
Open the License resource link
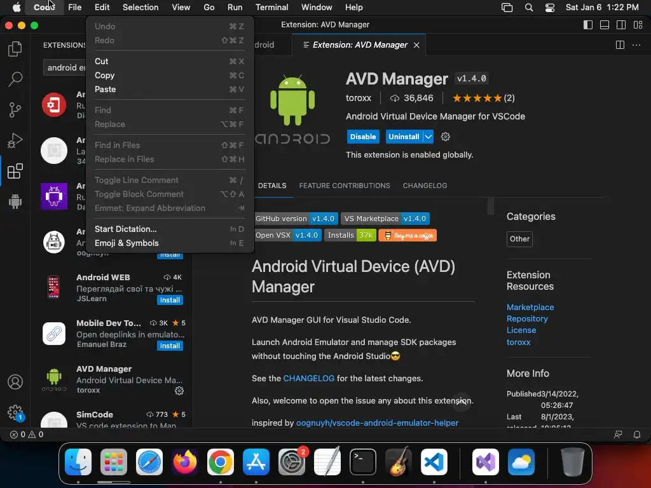pos(521,330)
